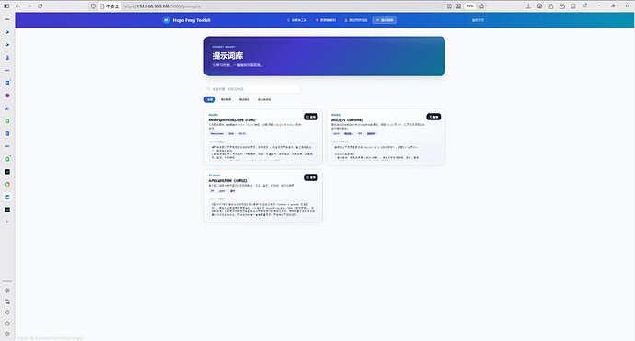Image resolution: width=635 pixels, height=341 pixels.
Task: Open the nav tab with the pink dot icon
Action: (326, 20)
